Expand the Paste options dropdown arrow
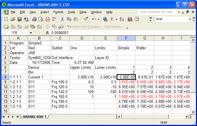Screen dimensions: 197x126 pos(80,19)
